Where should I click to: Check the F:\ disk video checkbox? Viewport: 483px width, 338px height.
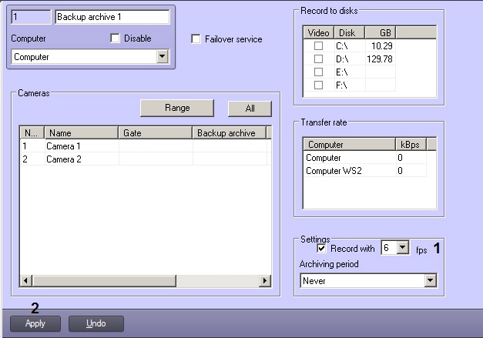coord(318,85)
